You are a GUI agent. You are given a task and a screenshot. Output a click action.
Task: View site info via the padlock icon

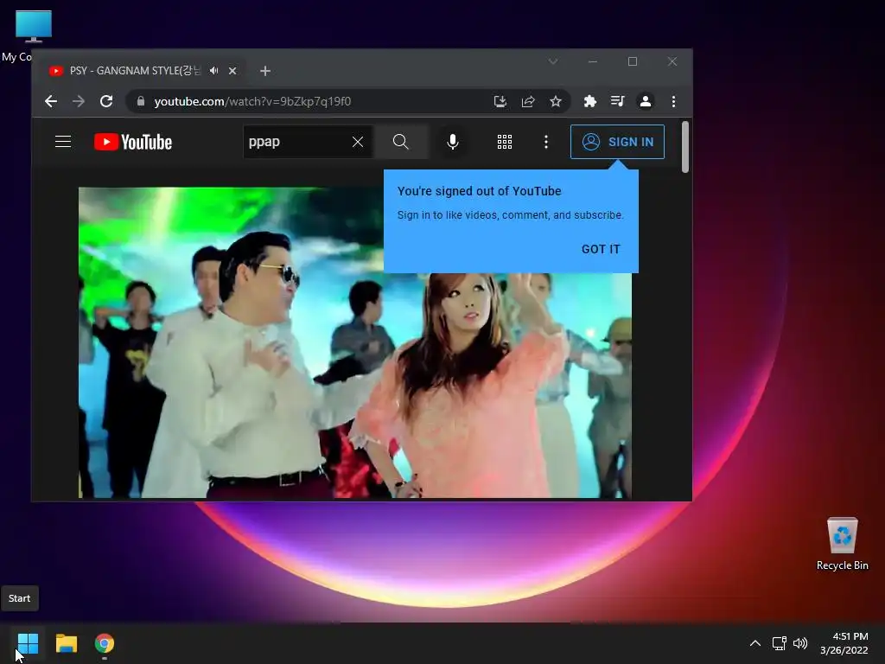[x=141, y=101]
